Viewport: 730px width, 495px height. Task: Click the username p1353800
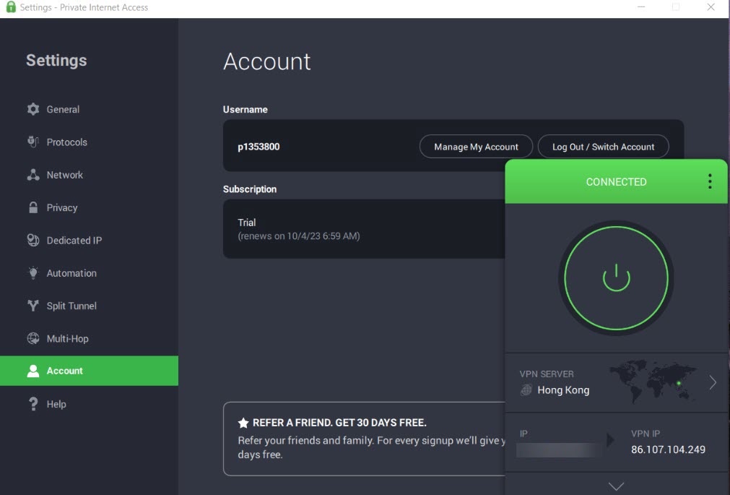tap(258, 147)
